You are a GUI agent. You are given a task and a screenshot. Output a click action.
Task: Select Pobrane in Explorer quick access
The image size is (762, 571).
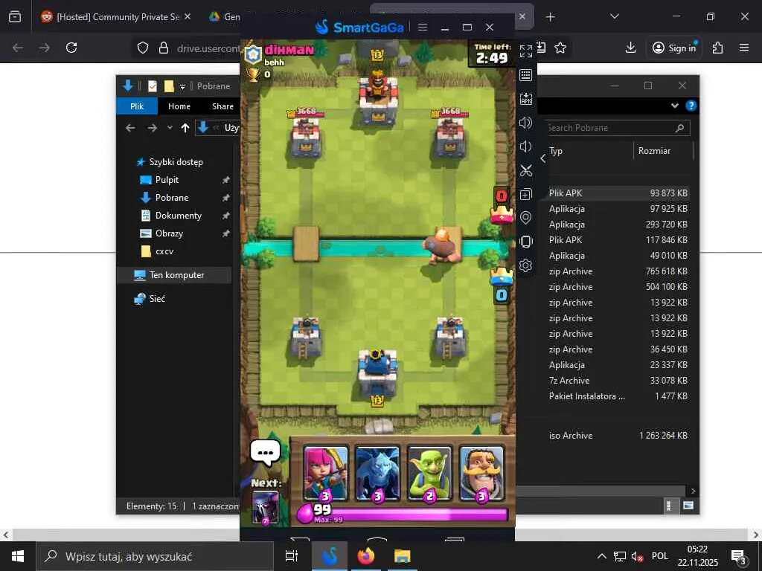pyautogui.click(x=172, y=198)
